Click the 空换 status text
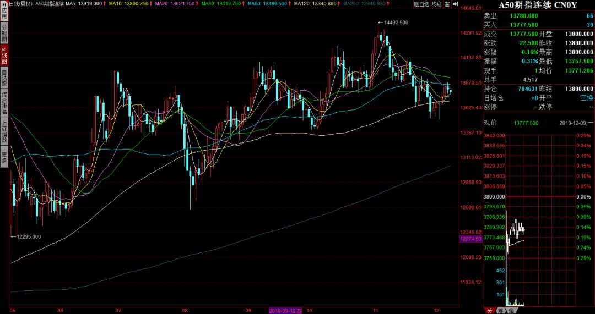Image resolution: width=595 pixels, height=314 pixels. (586, 98)
